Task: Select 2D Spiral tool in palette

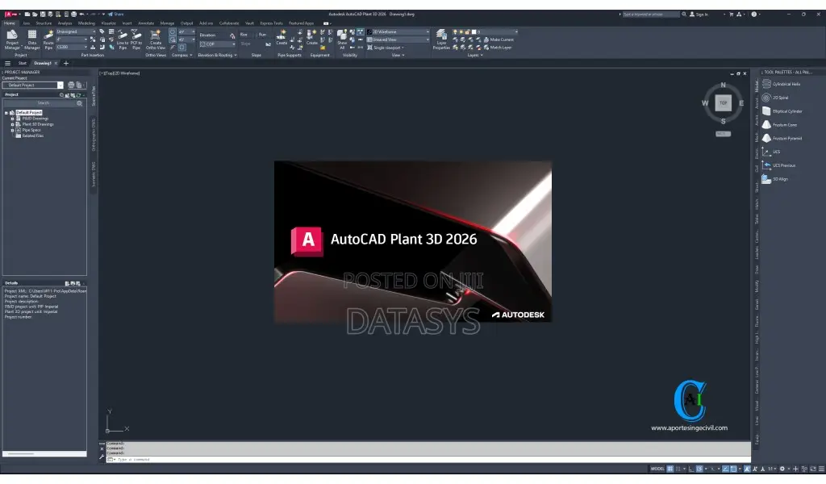Action: tap(775, 98)
